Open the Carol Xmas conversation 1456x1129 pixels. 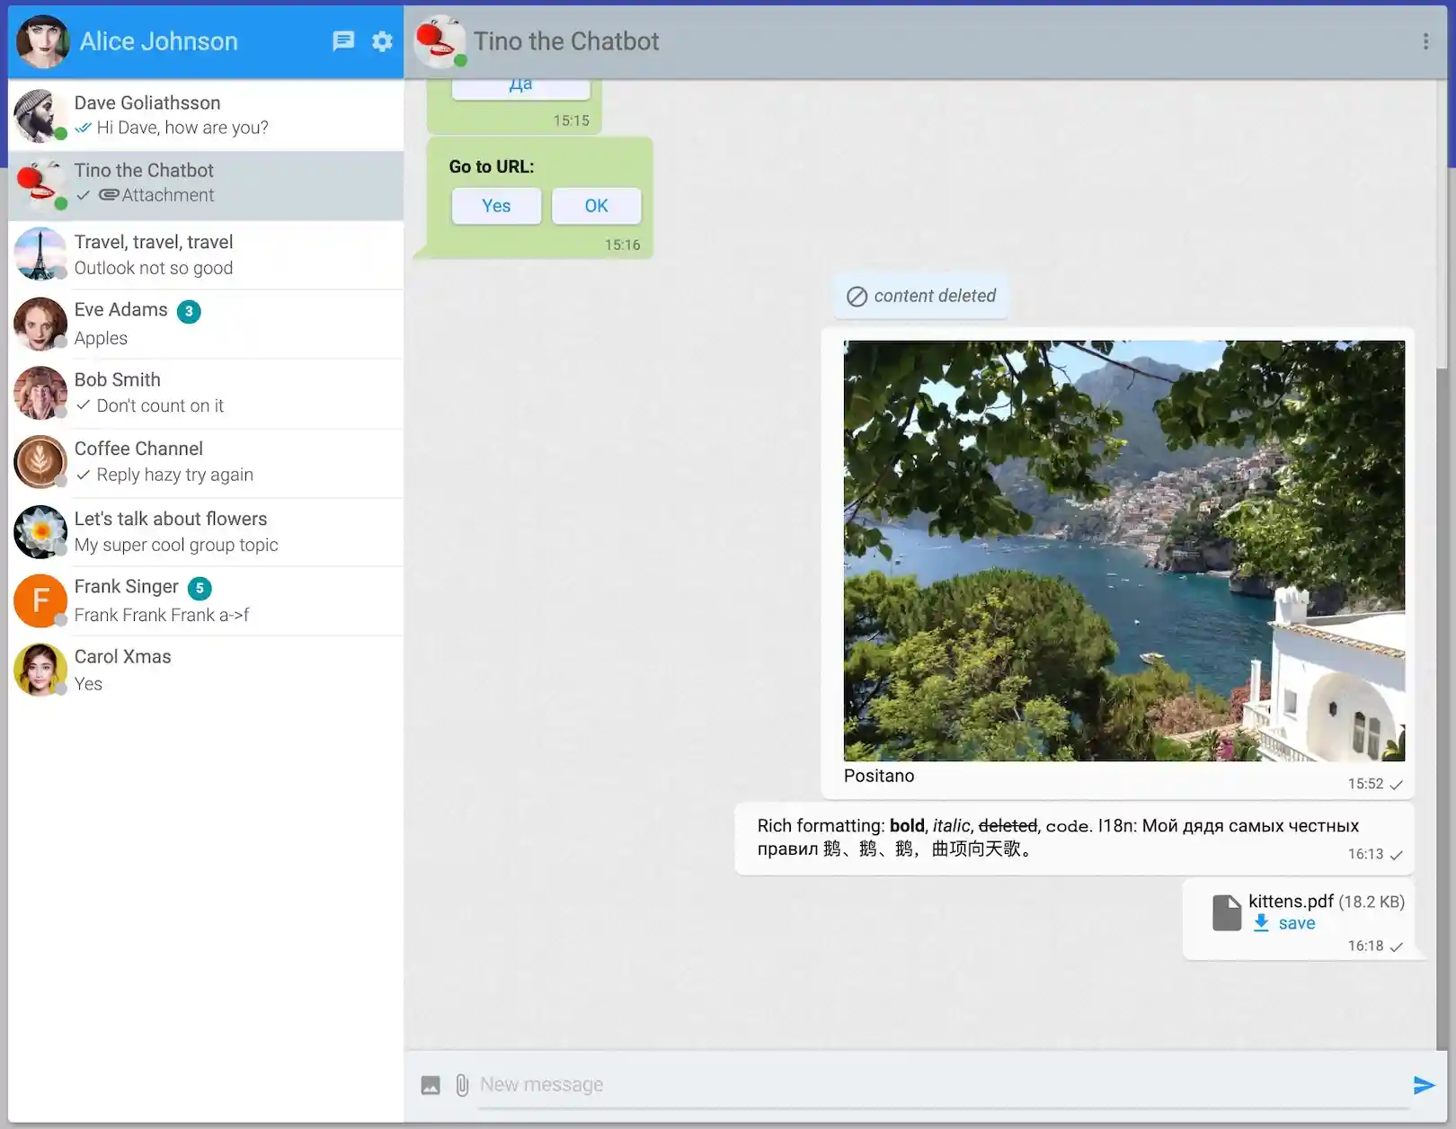coord(206,671)
